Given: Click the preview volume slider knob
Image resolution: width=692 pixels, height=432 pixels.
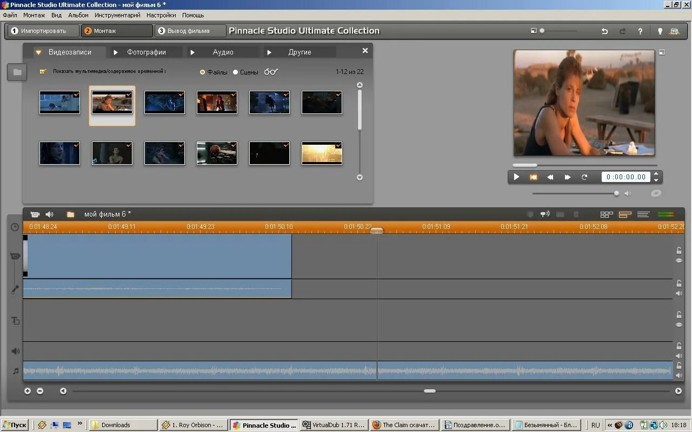Looking at the screenshot, I should coord(616,193).
